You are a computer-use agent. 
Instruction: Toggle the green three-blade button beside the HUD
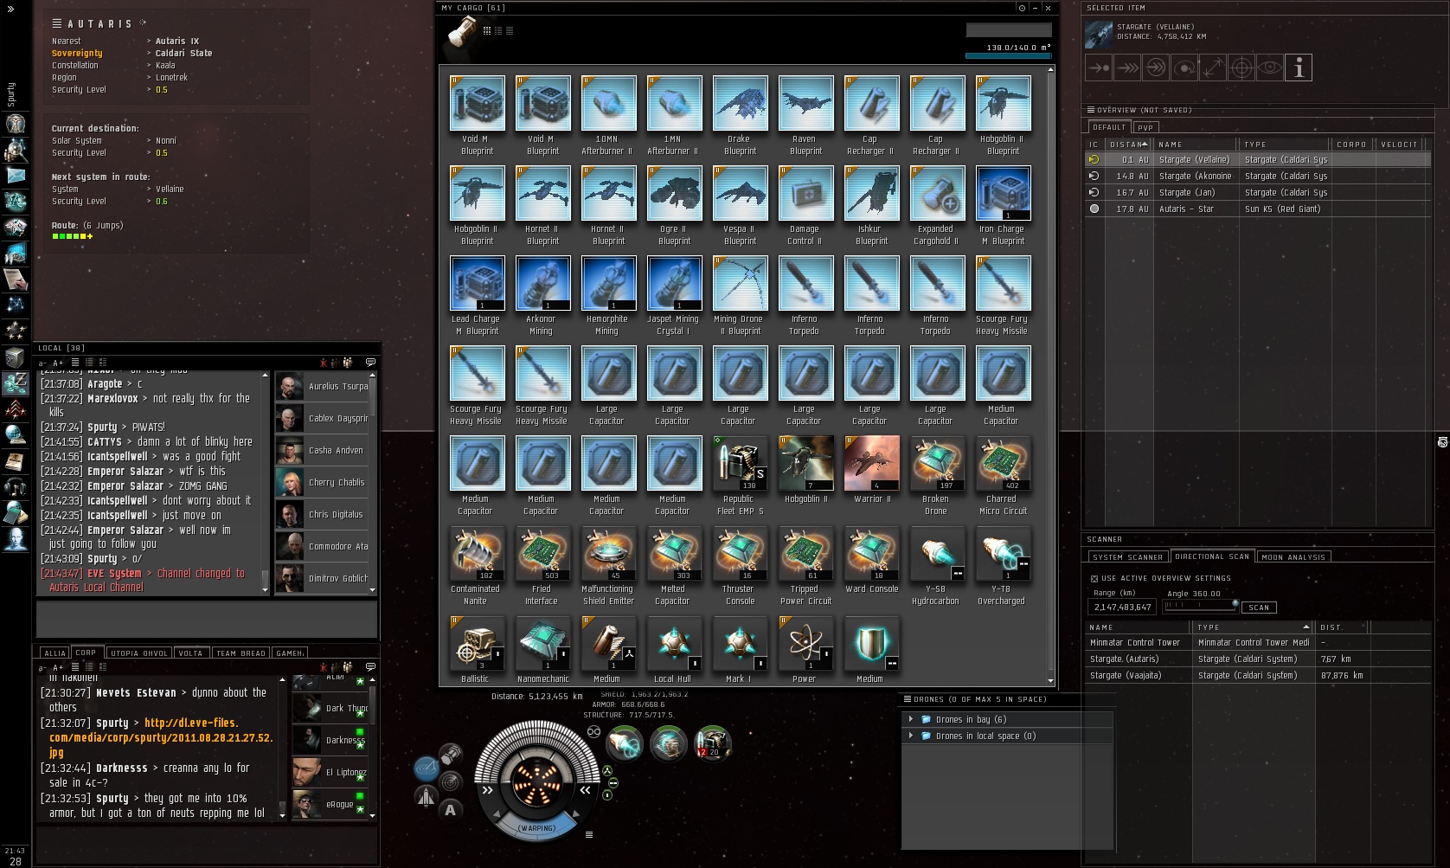[x=607, y=770]
